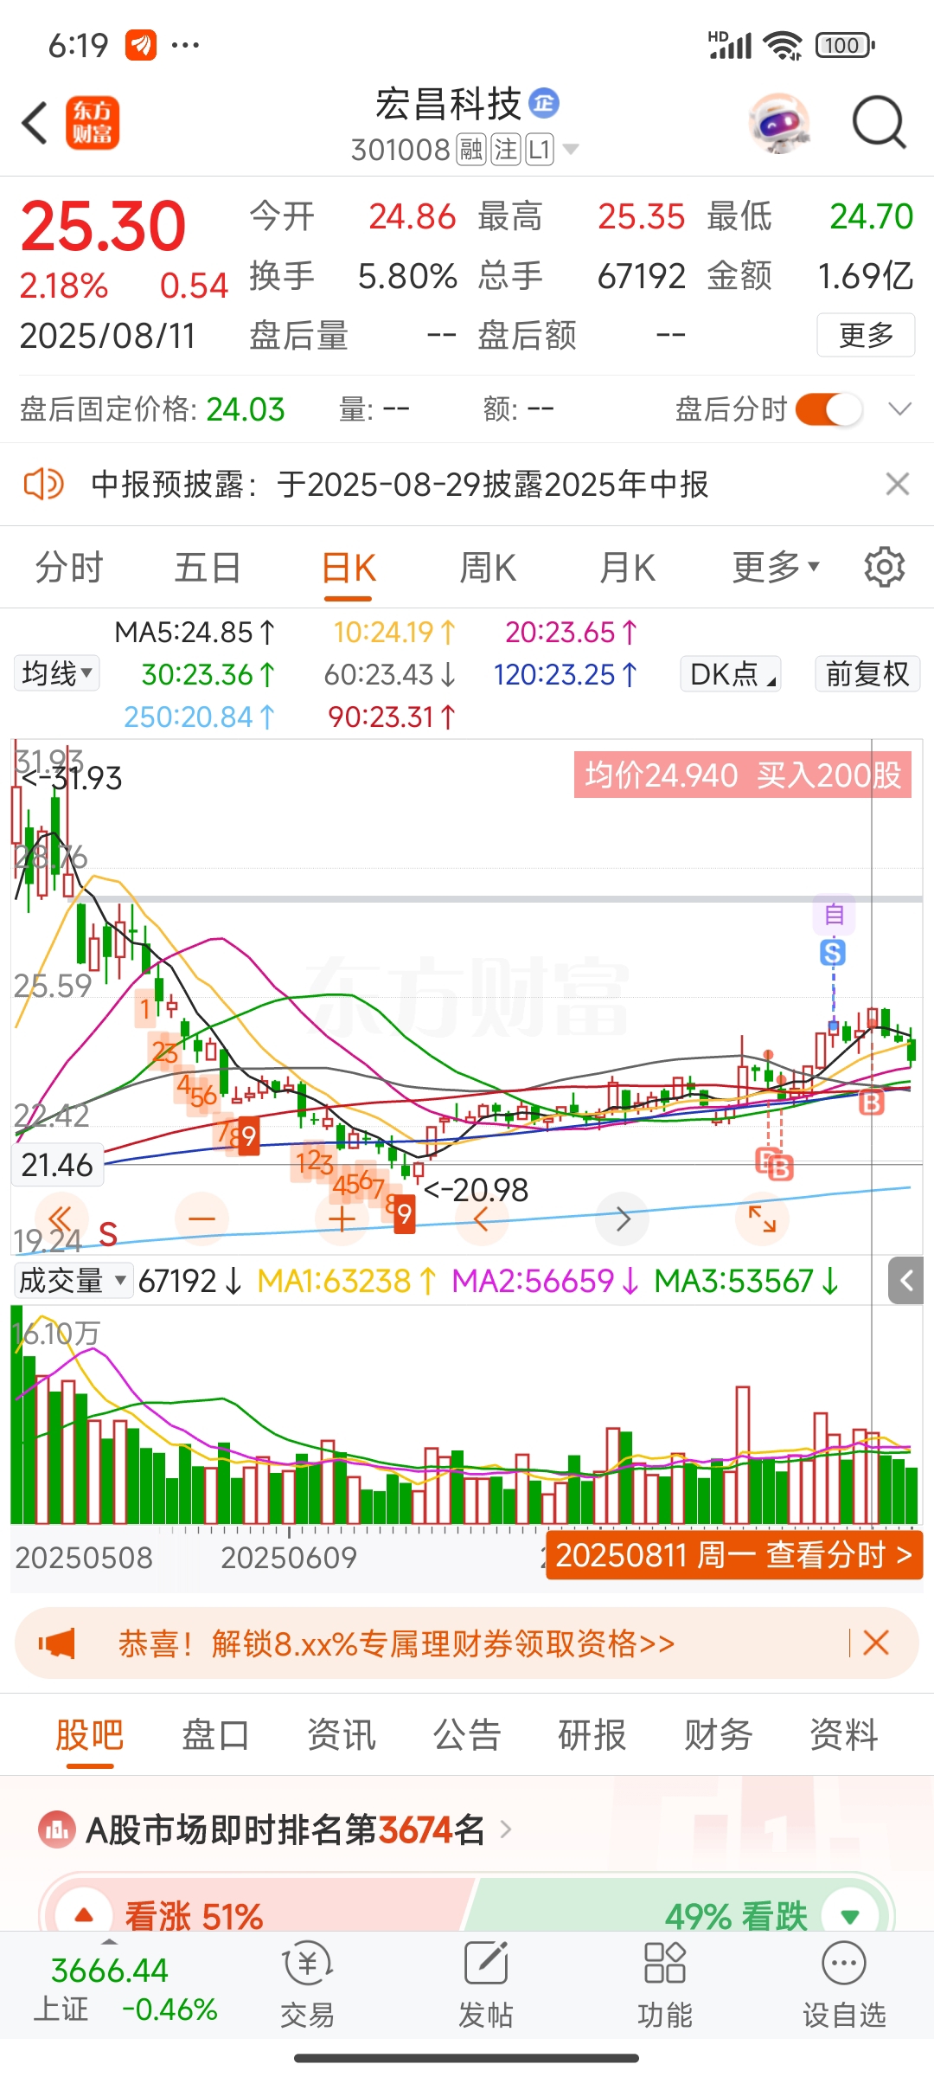Open A股市场即时排名 details chevron
Screen dimensions: 934x2077
pyautogui.click(x=507, y=1829)
